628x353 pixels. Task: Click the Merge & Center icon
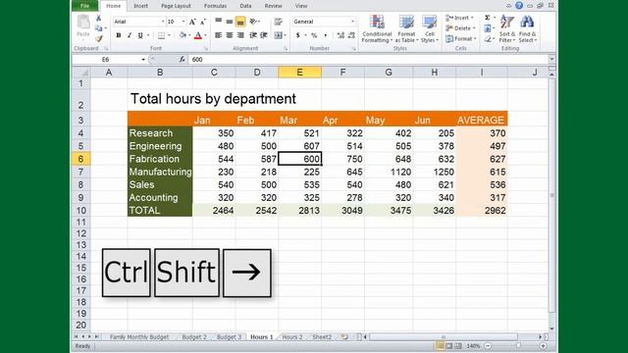point(278,35)
